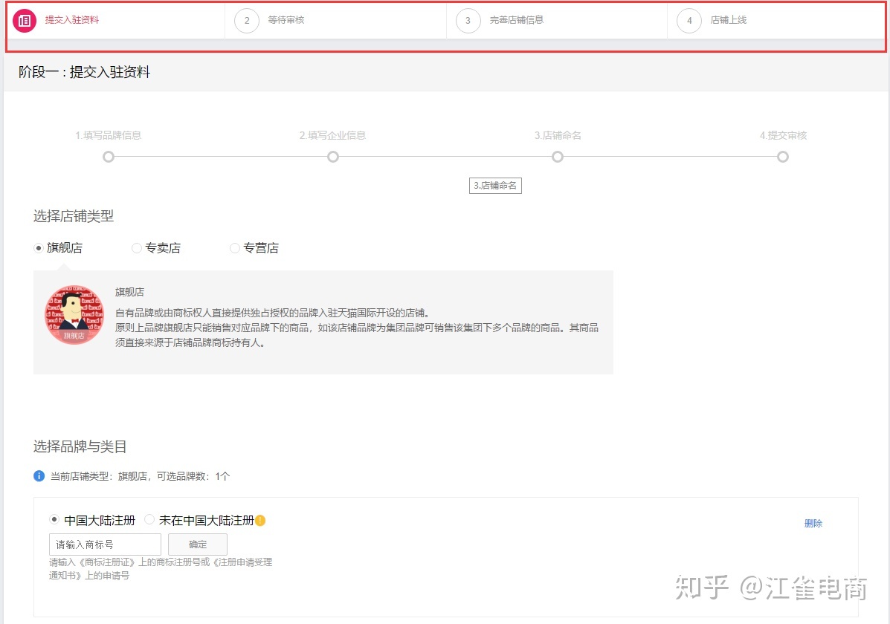Click the 请输入商标号 input field
The image size is (890, 624).
(104, 544)
